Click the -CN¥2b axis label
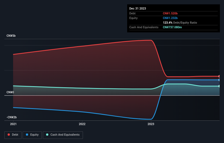This screenshot has width=224, height=143. point(11,117)
